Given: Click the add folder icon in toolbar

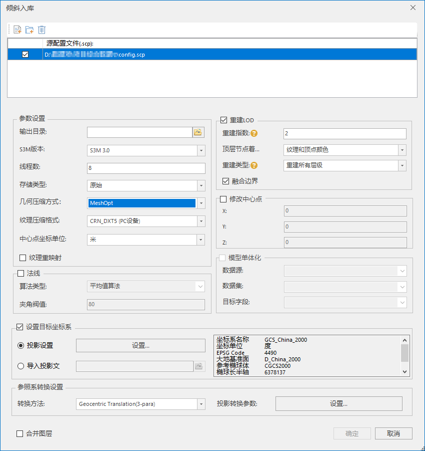Looking at the screenshot, I should pos(29,30).
